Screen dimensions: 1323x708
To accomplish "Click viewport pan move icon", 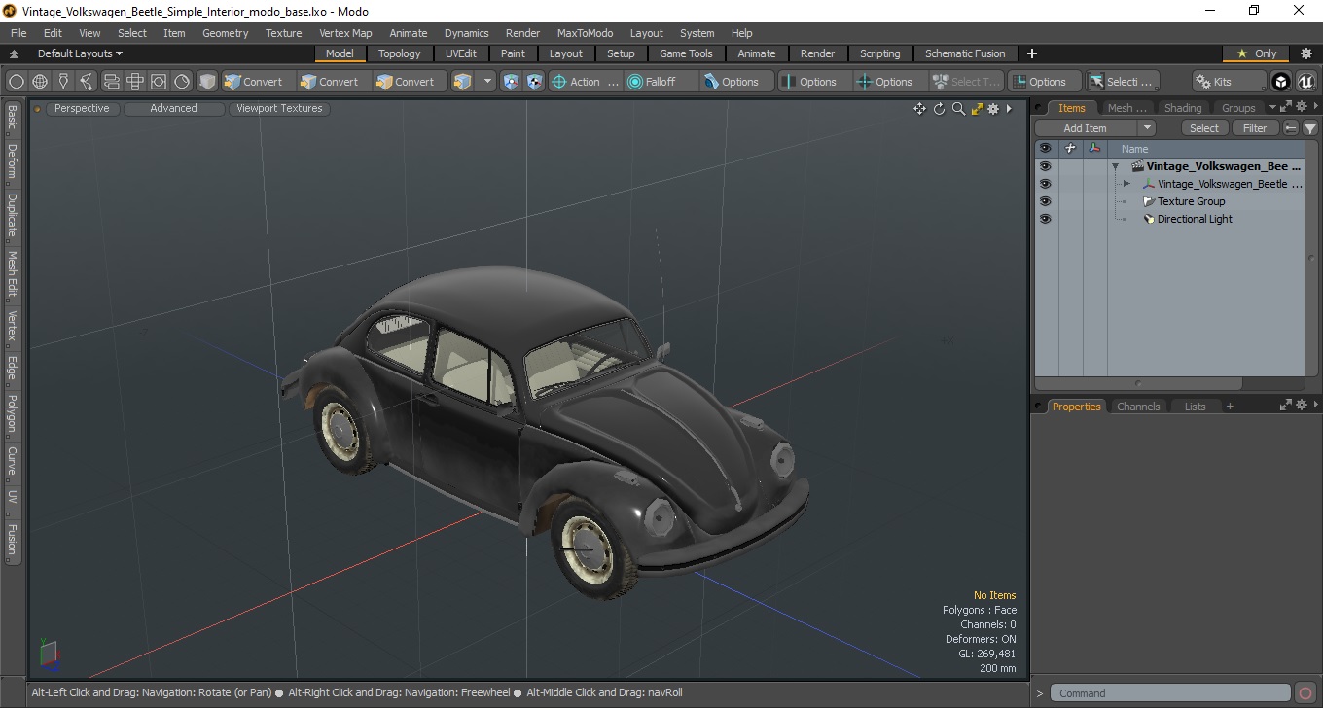I will click(919, 109).
